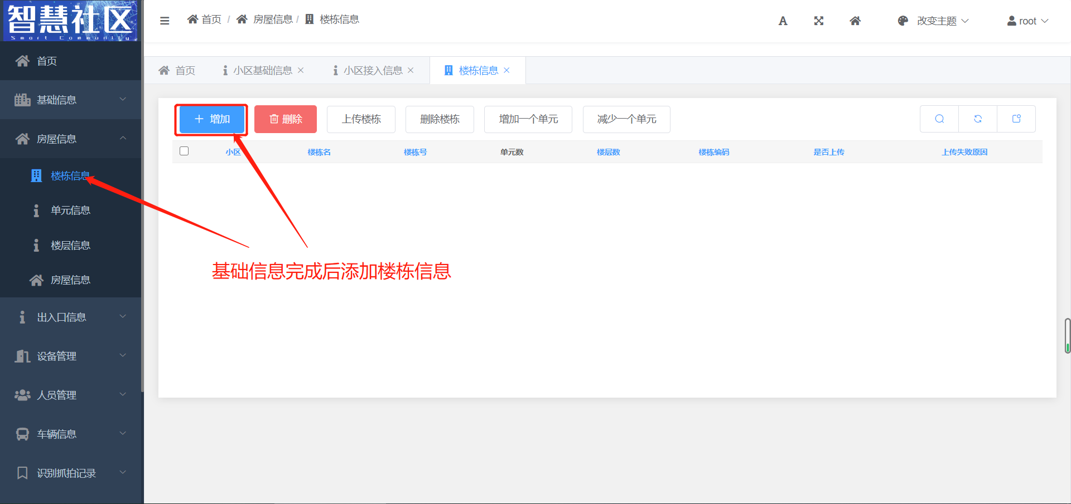Switch to the 小区接入信息 tab
Image resolution: width=1071 pixels, height=504 pixels.
pos(373,71)
